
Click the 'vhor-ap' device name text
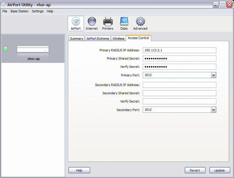point(34,59)
